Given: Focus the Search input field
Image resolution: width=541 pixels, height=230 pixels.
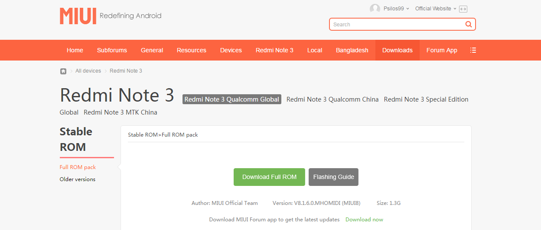Looking at the screenshot, I should [x=397, y=24].
